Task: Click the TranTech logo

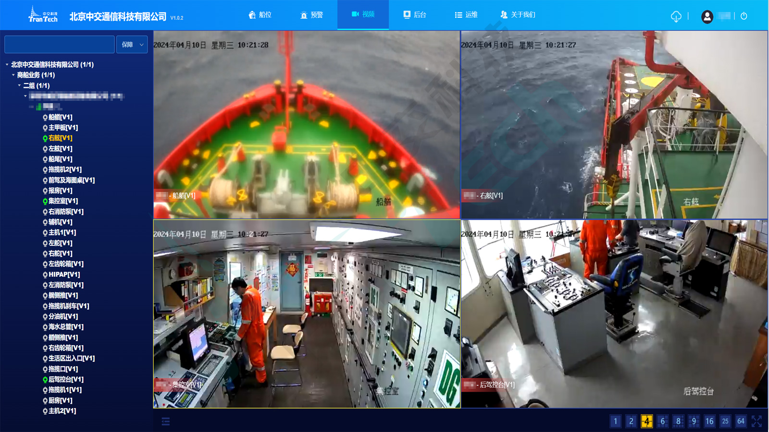Action: tap(43, 15)
